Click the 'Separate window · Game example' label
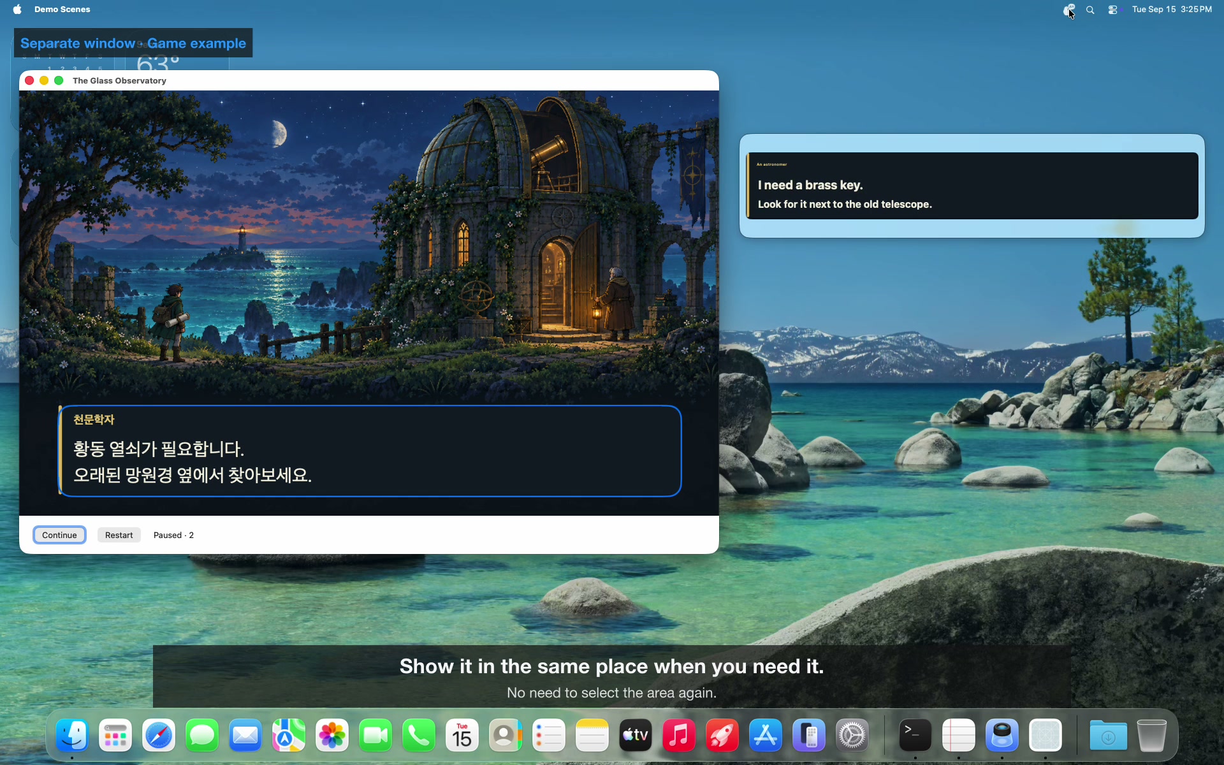 tap(133, 43)
